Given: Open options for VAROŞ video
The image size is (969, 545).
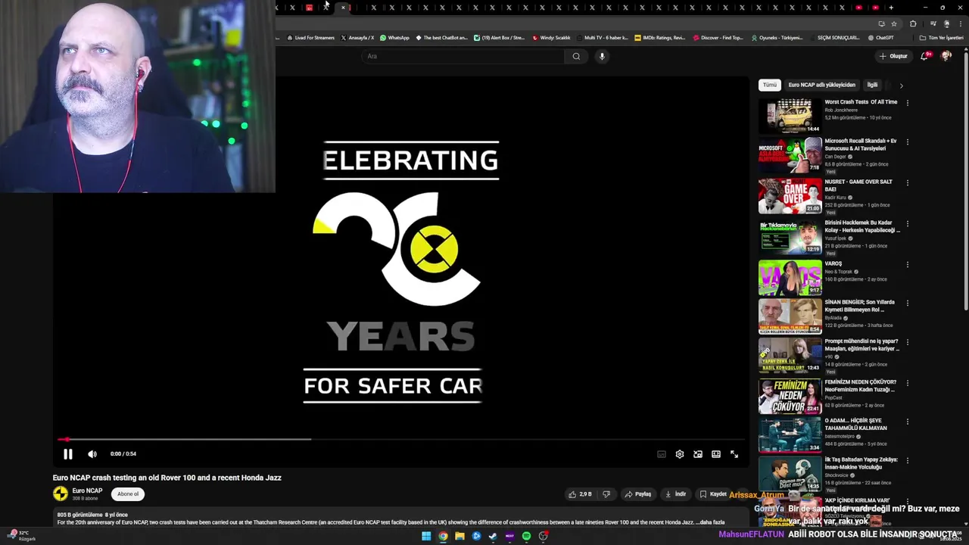Looking at the screenshot, I should click(907, 264).
